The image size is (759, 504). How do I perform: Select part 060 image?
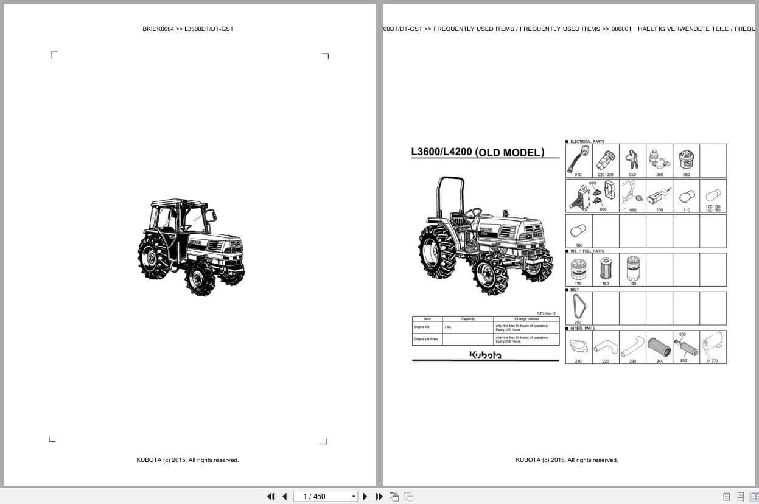pos(686,160)
